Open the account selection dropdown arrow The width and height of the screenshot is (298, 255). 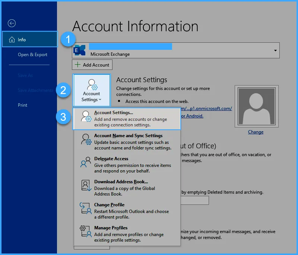pyautogui.click(x=276, y=50)
